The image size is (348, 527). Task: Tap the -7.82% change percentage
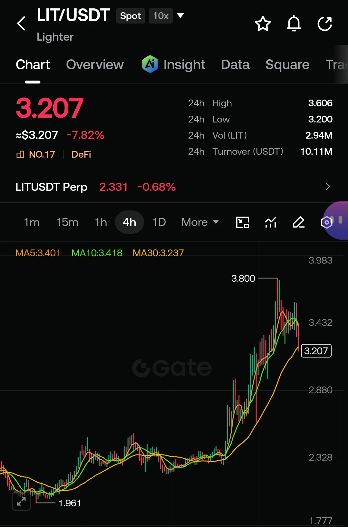(x=86, y=135)
